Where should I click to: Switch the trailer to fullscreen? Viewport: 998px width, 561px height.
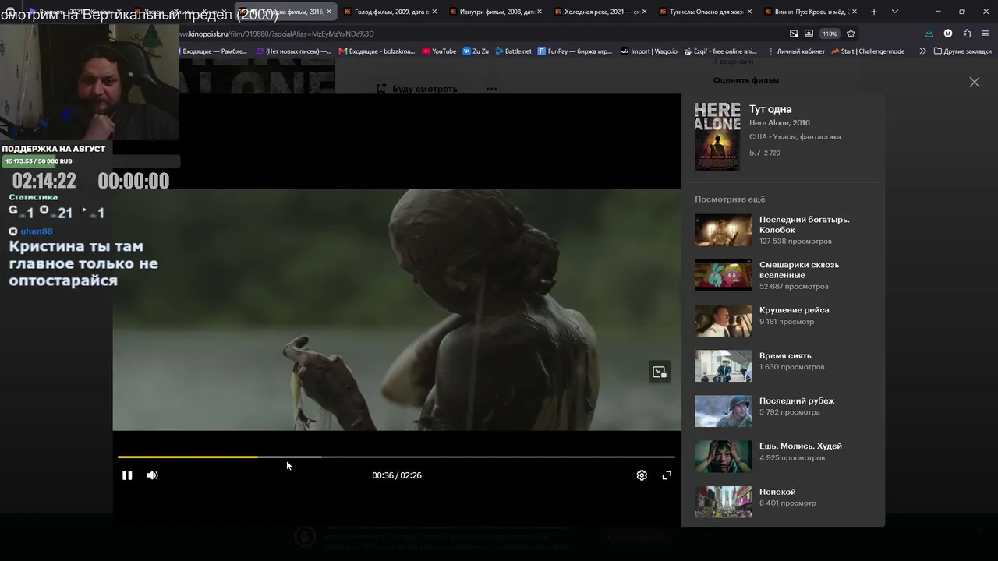(x=667, y=475)
